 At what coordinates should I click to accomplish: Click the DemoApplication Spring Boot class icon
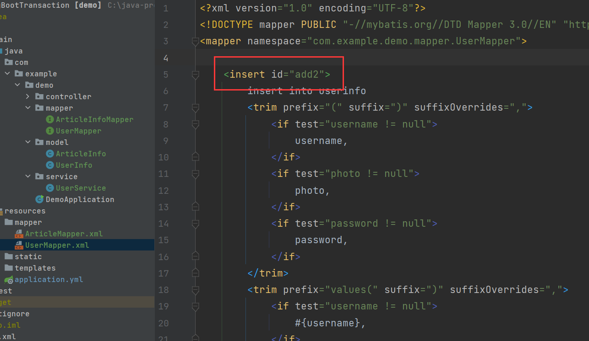click(39, 199)
